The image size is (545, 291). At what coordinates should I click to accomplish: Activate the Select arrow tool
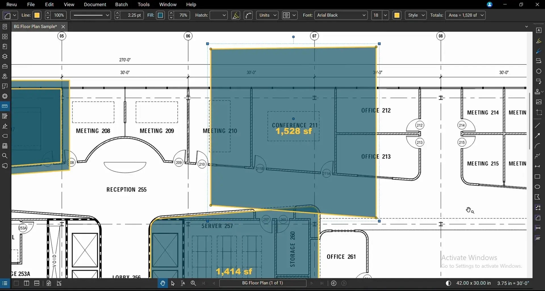173,283
